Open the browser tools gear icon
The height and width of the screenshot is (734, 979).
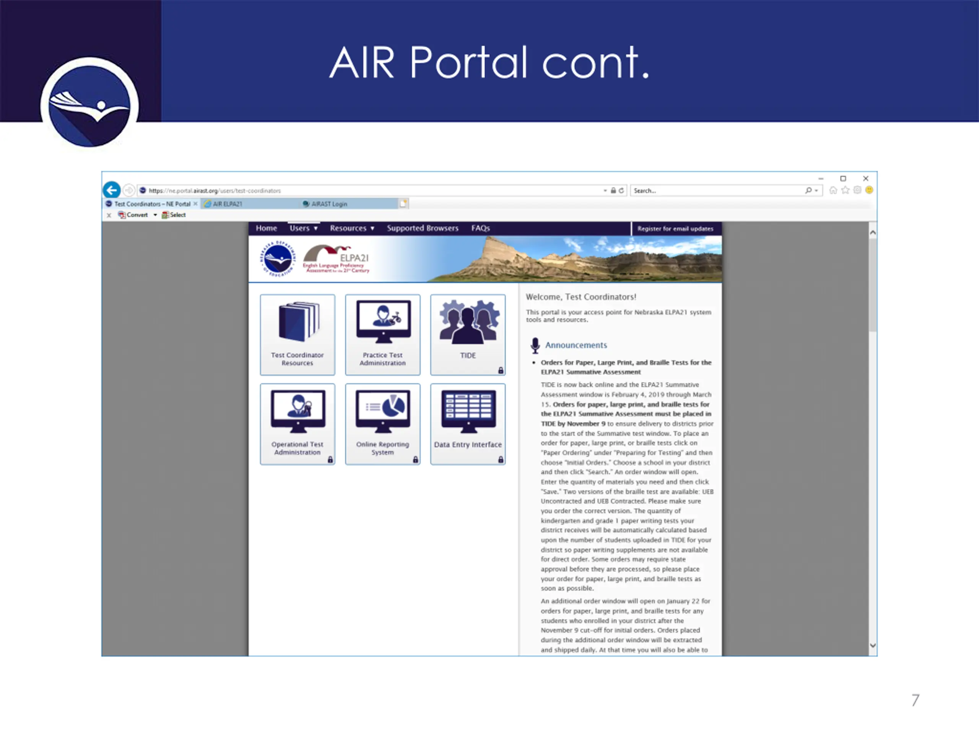857,190
